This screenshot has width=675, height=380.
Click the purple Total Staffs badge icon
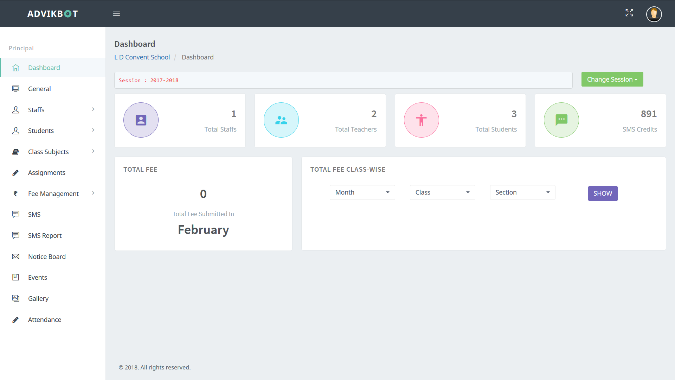pos(141,120)
